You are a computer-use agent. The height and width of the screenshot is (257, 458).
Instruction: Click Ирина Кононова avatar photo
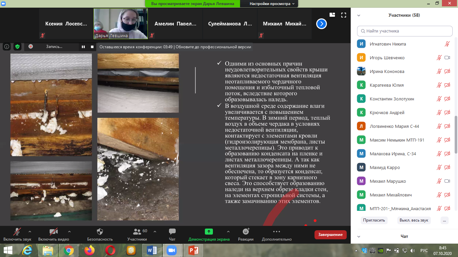coord(361,71)
